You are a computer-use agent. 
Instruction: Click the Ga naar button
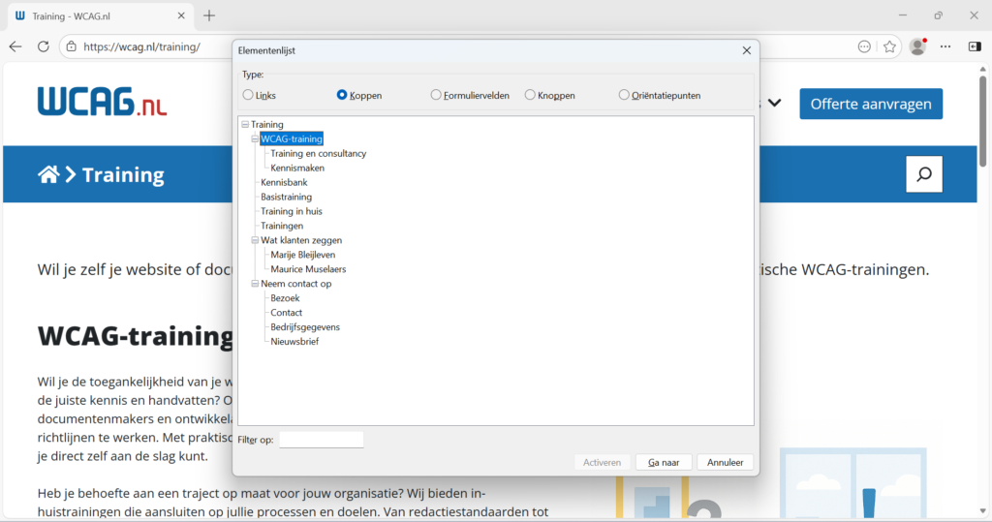[664, 463]
